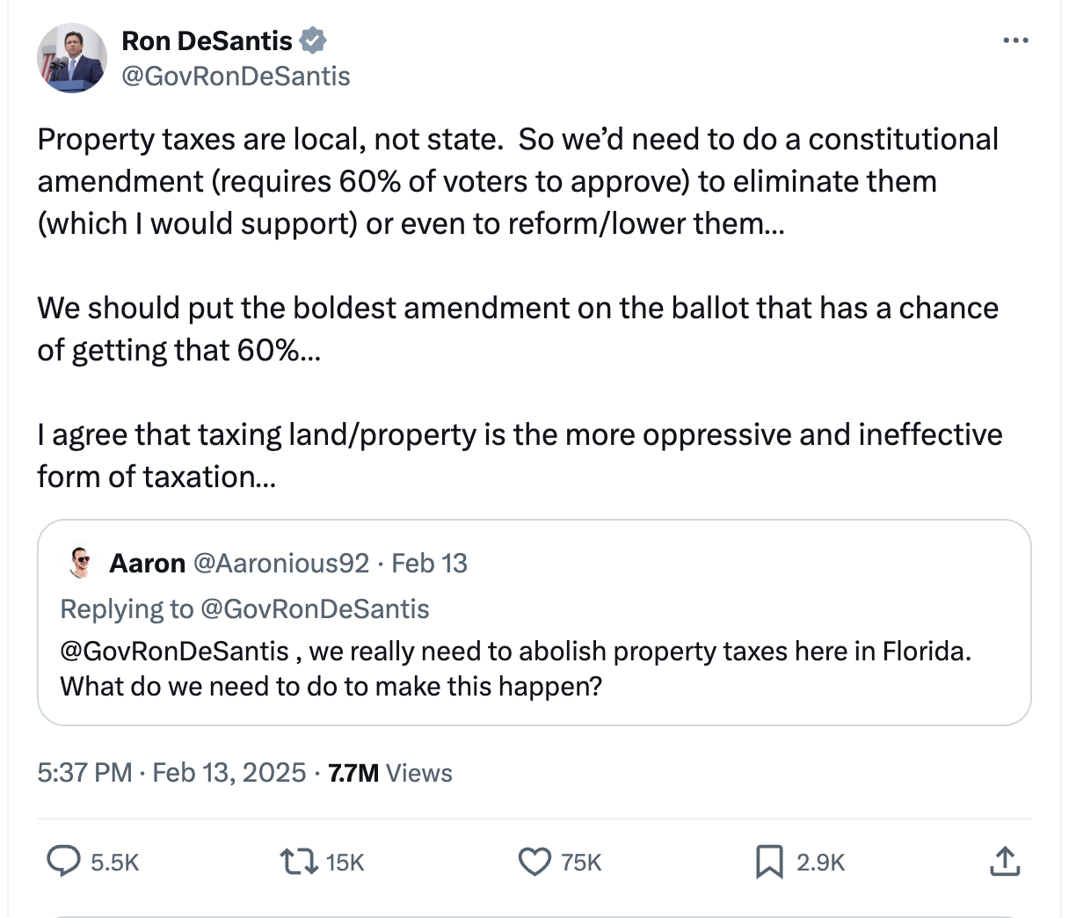Open the Ron DeSantis display name
The width and height of the screenshot is (1069, 918).
tap(207, 40)
